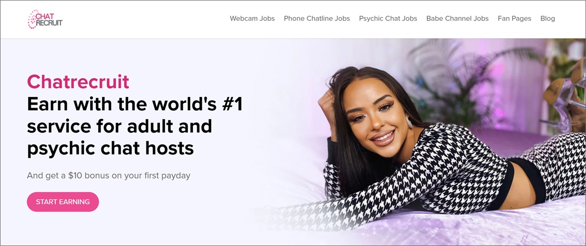Click the Chat Recruit logo
586x246 pixels.
tap(45, 19)
